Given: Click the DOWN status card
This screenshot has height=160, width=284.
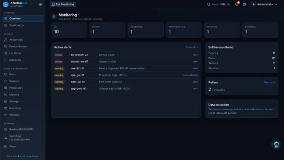Looking at the screenshot, I should pyautogui.click(x=107, y=30).
